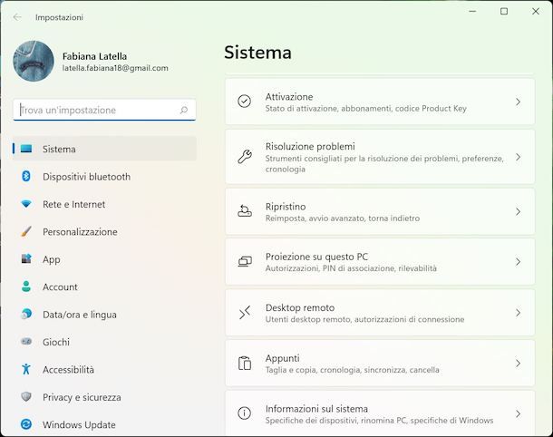Viewport: 553px width, 437px height.
Task: Click the latella.fabiana18@gmail.com email text
Action: pos(115,68)
